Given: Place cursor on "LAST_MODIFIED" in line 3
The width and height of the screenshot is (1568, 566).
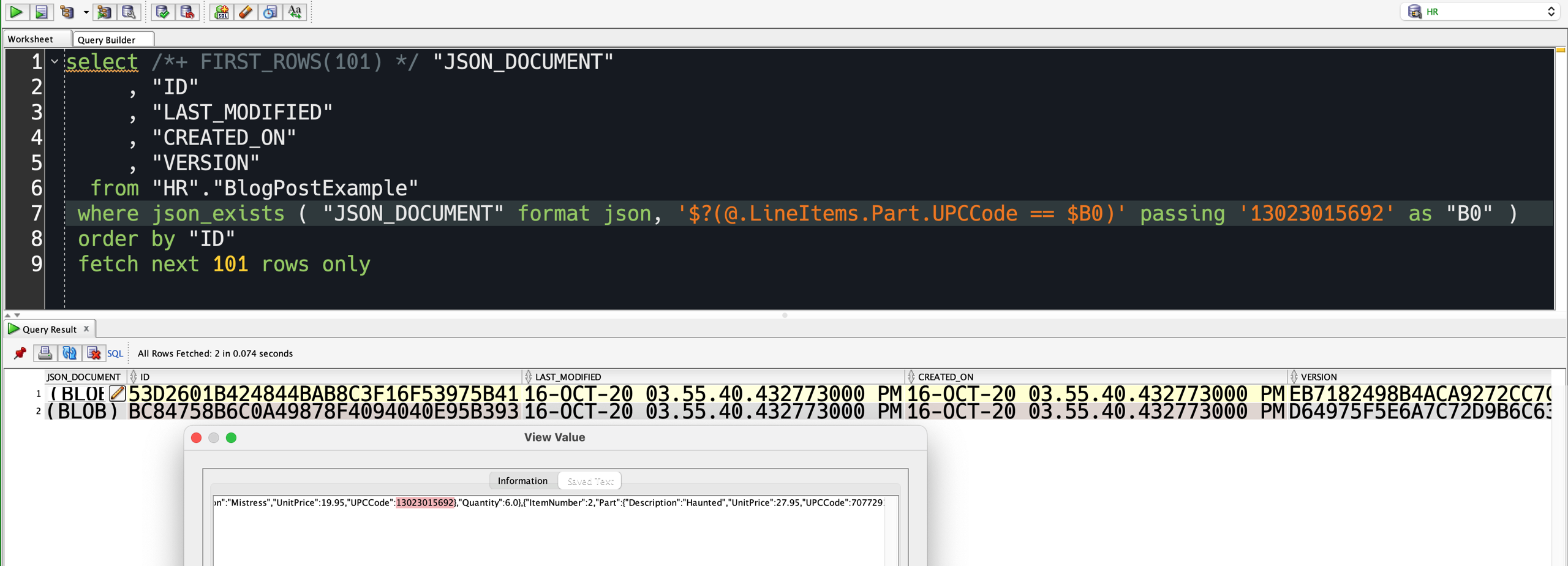Looking at the screenshot, I should click(242, 112).
